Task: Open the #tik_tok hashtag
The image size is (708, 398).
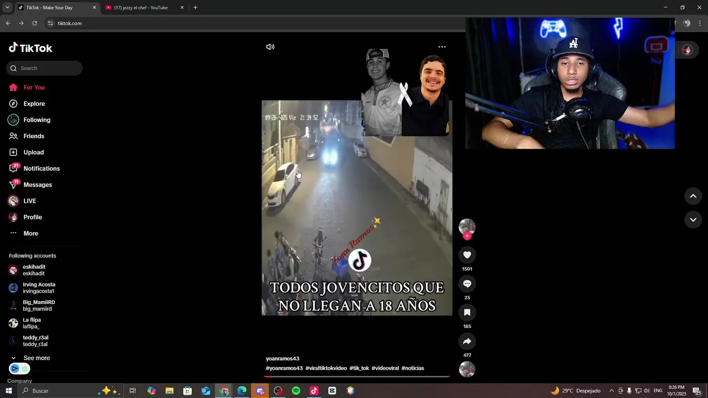Action: tap(359, 368)
